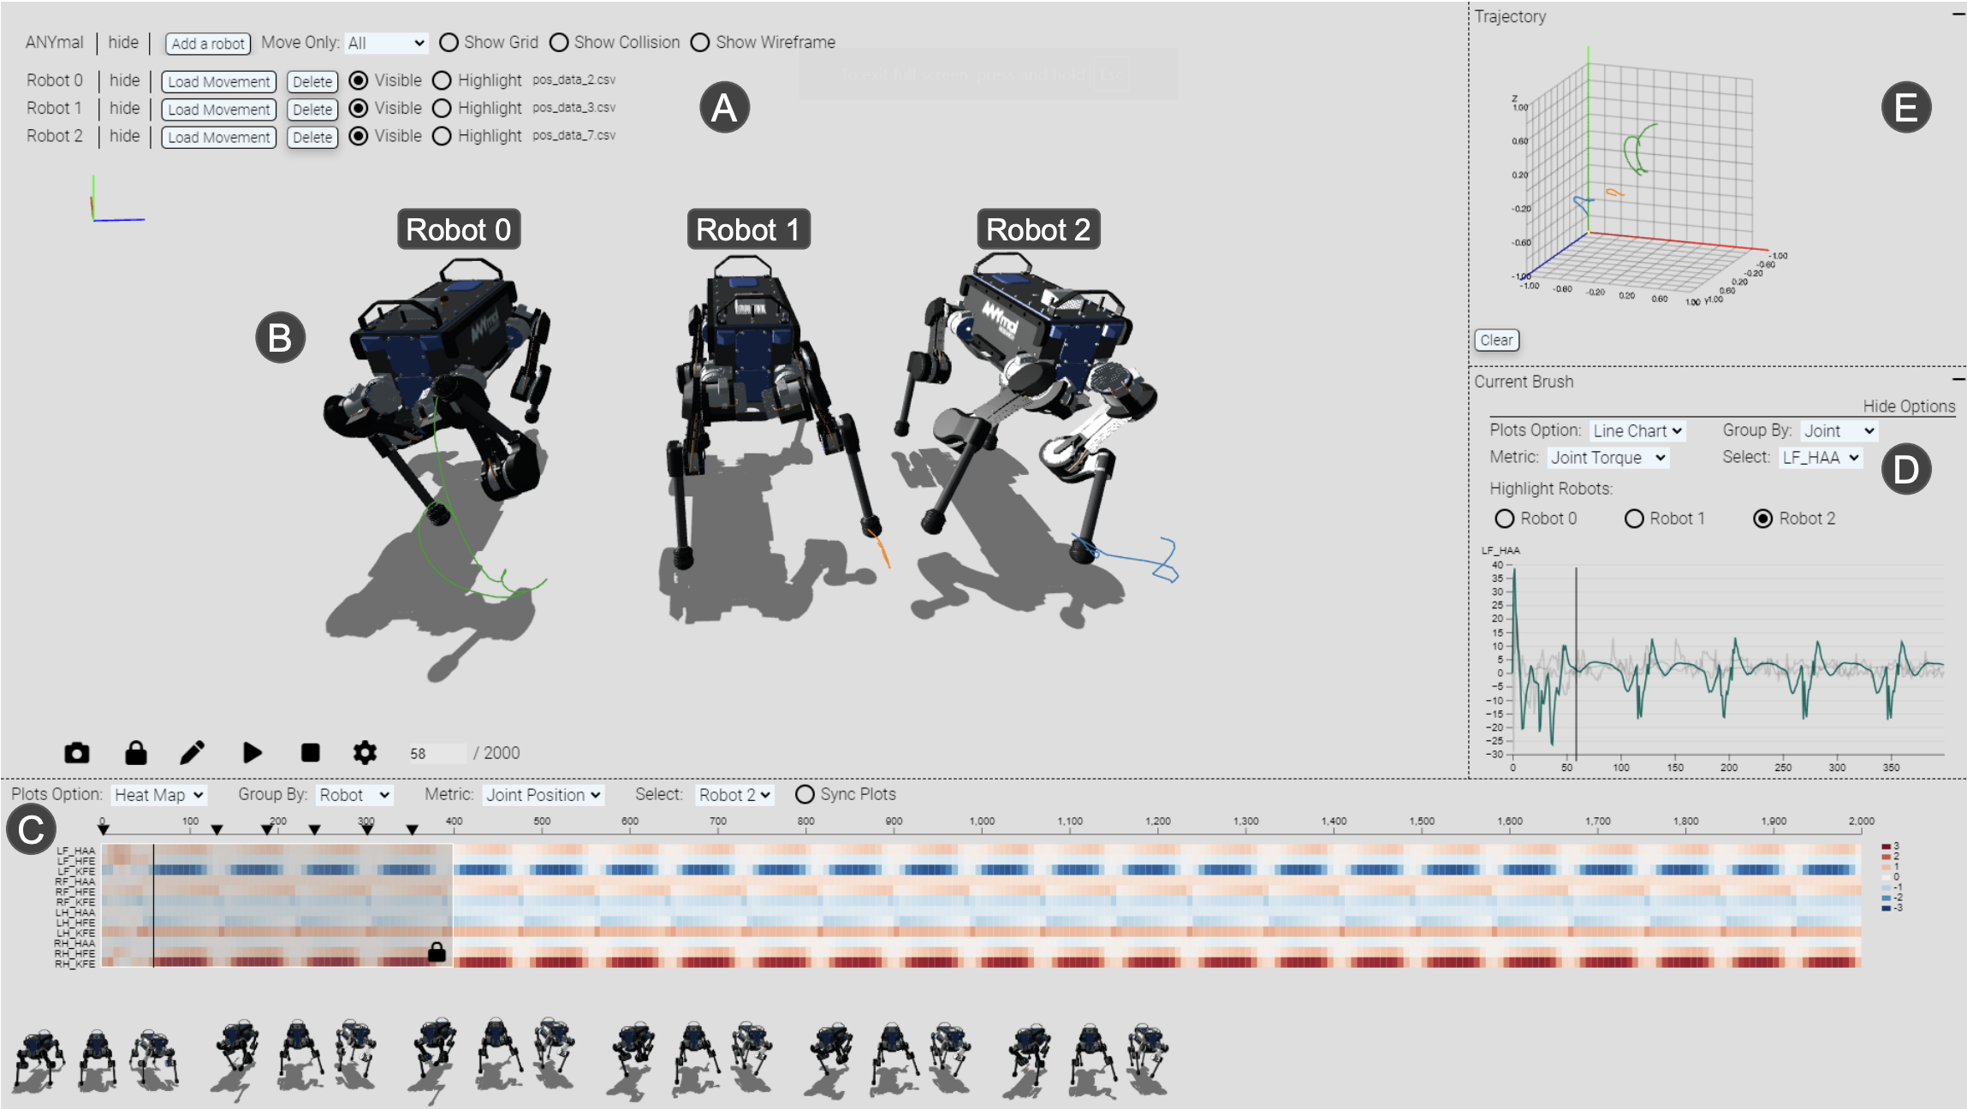
Task: Clear the trajectory plot
Action: (x=1496, y=340)
